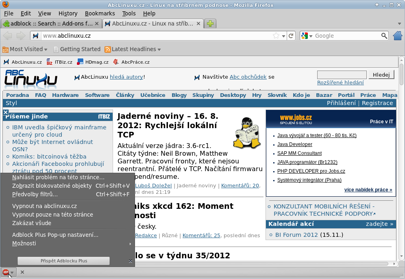The image size is (405, 279).
Task: Open the Poradna navigation link
Action: [x=17, y=95]
